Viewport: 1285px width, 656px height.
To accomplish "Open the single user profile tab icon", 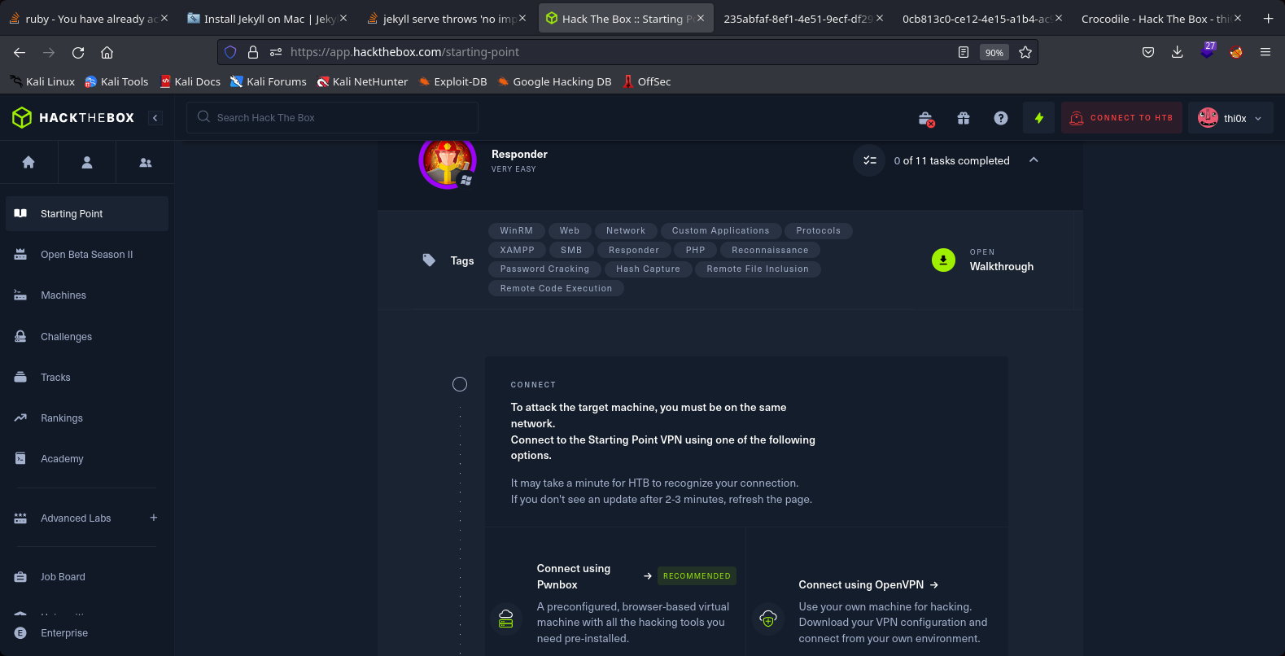I will 87,163.
